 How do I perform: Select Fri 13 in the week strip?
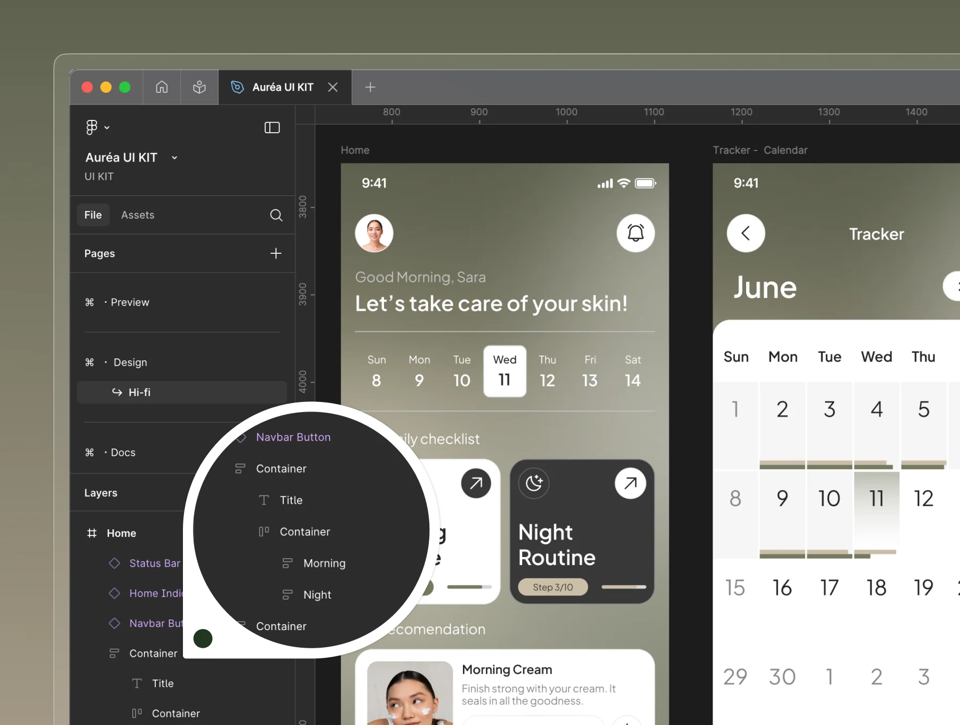click(590, 372)
